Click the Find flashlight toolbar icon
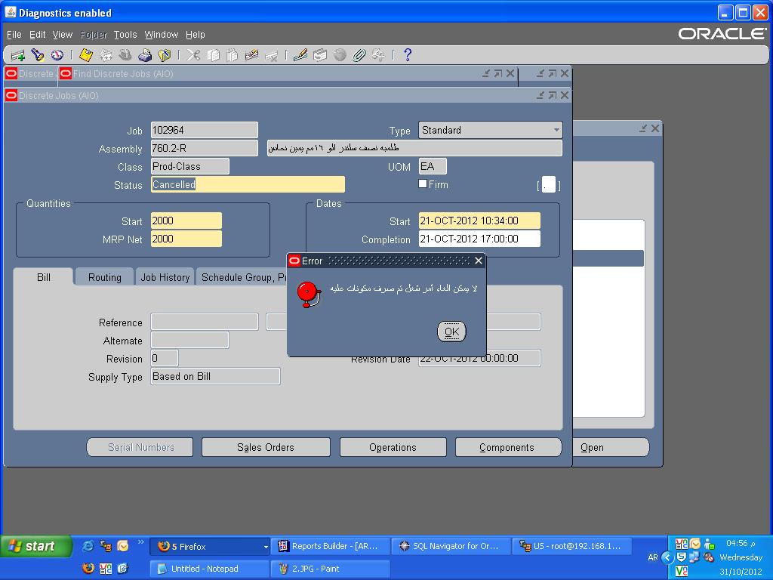The image size is (773, 580). click(38, 55)
